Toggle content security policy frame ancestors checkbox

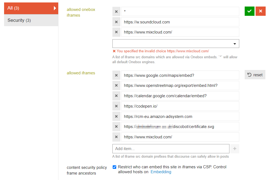tap(114, 167)
